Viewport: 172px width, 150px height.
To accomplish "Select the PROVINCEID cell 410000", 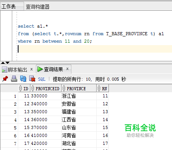I will click(46, 135).
